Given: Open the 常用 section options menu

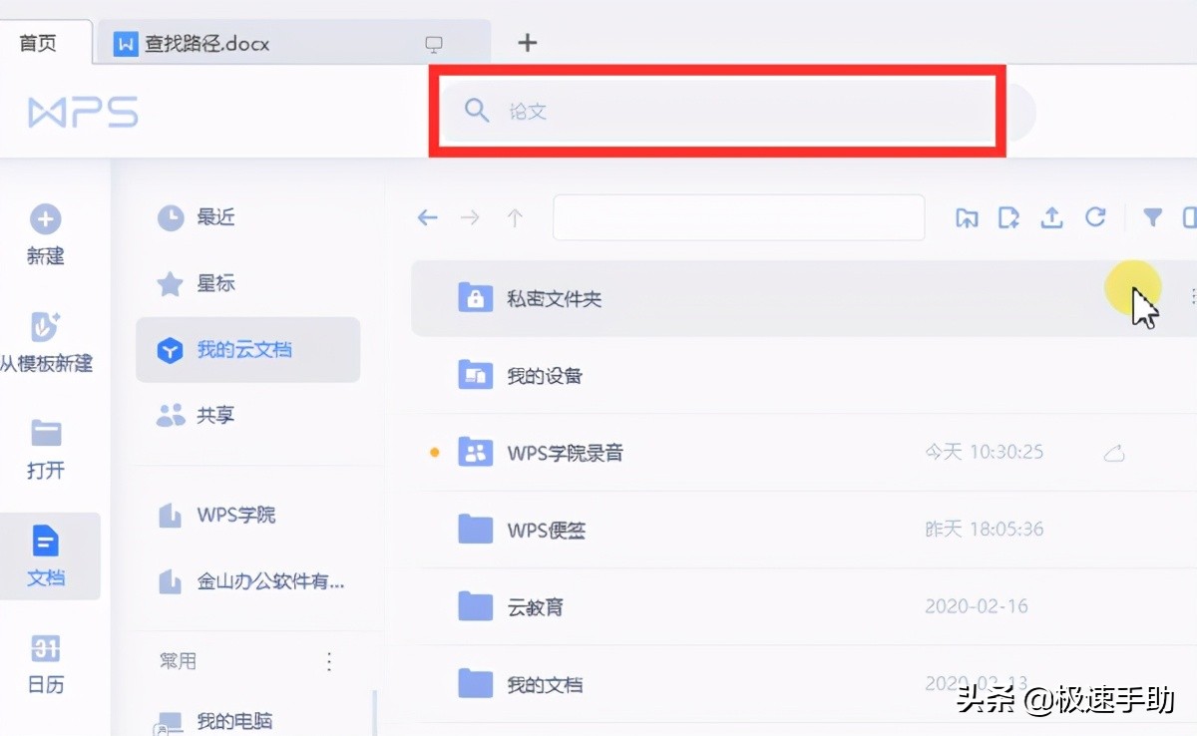Looking at the screenshot, I should 328,660.
